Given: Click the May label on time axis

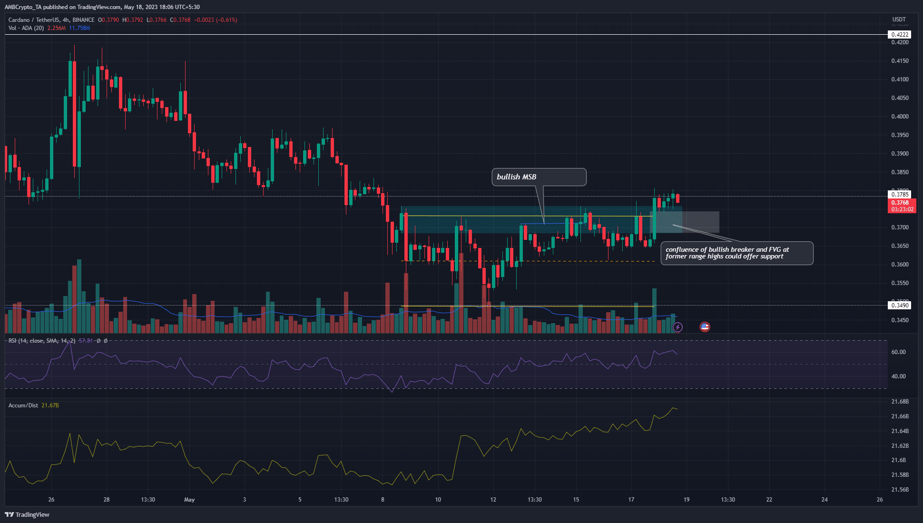Looking at the screenshot, I should (189, 500).
